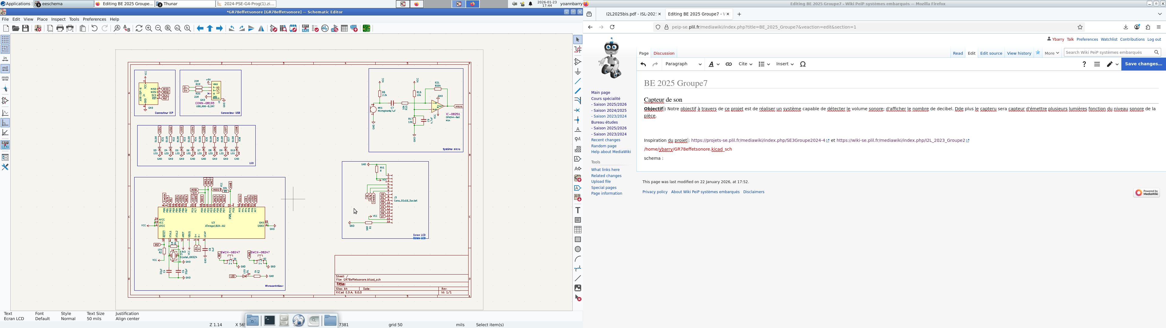Open the Recent changes sidebar link
The height and width of the screenshot is (328, 1166).
(x=606, y=140)
